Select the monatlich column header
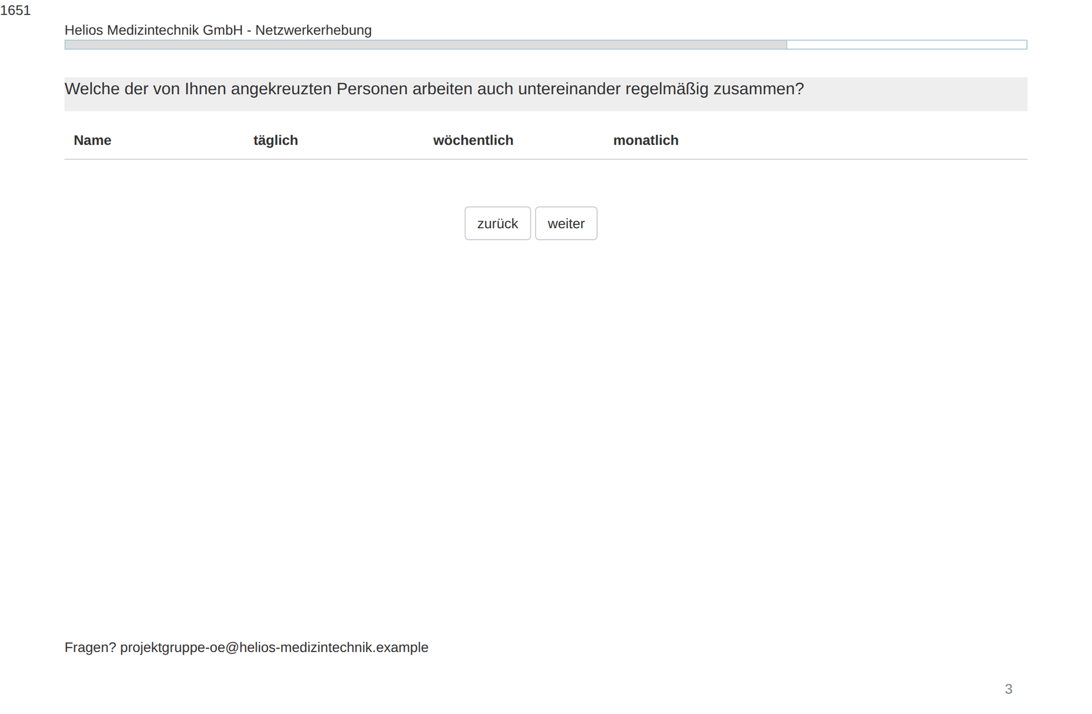Screen dimensions: 1092x714 (x=645, y=140)
